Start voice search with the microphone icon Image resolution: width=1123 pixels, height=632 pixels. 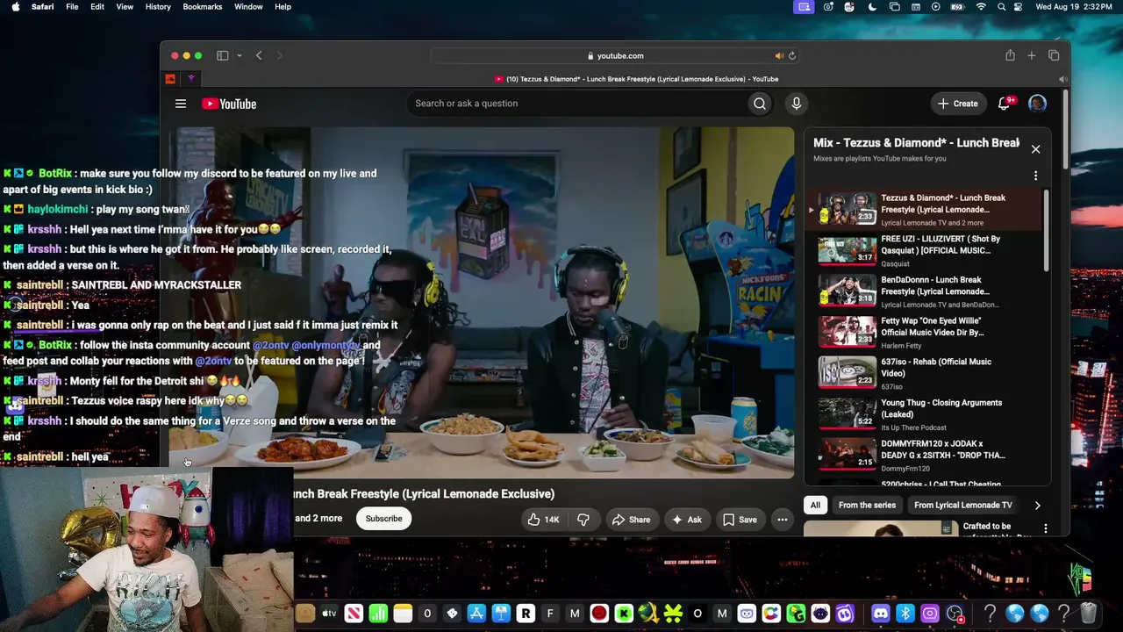point(797,104)
